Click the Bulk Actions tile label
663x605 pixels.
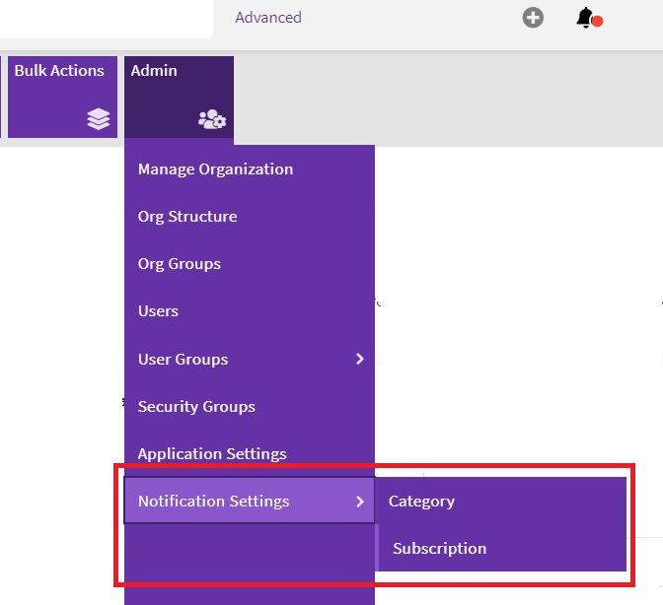point(59,71)
